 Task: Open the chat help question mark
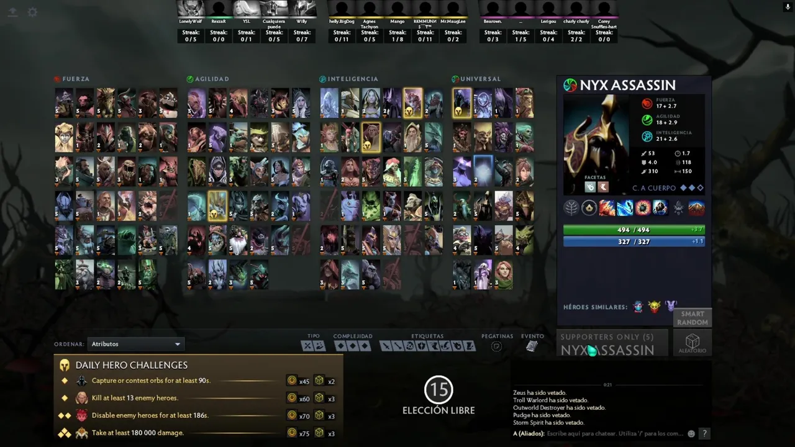click(x=704, y=433)
